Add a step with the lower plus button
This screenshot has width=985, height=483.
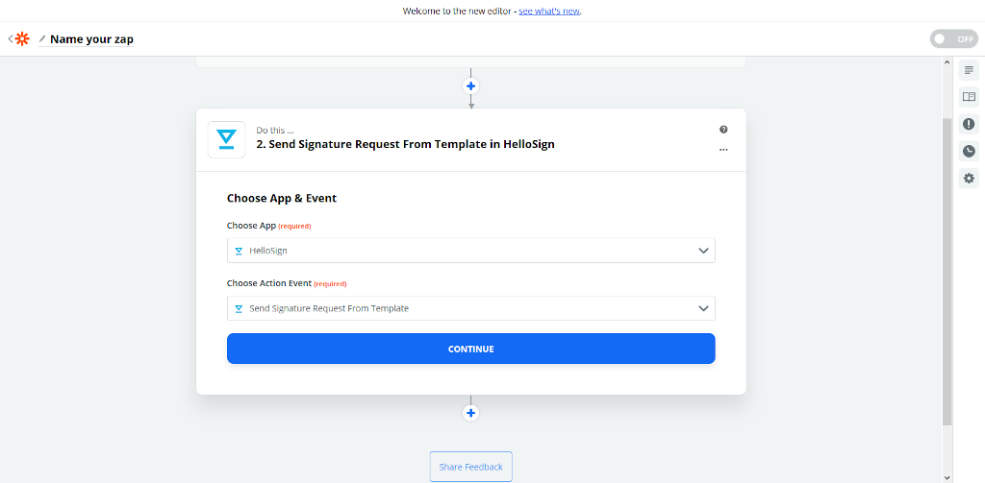[470, 413]
